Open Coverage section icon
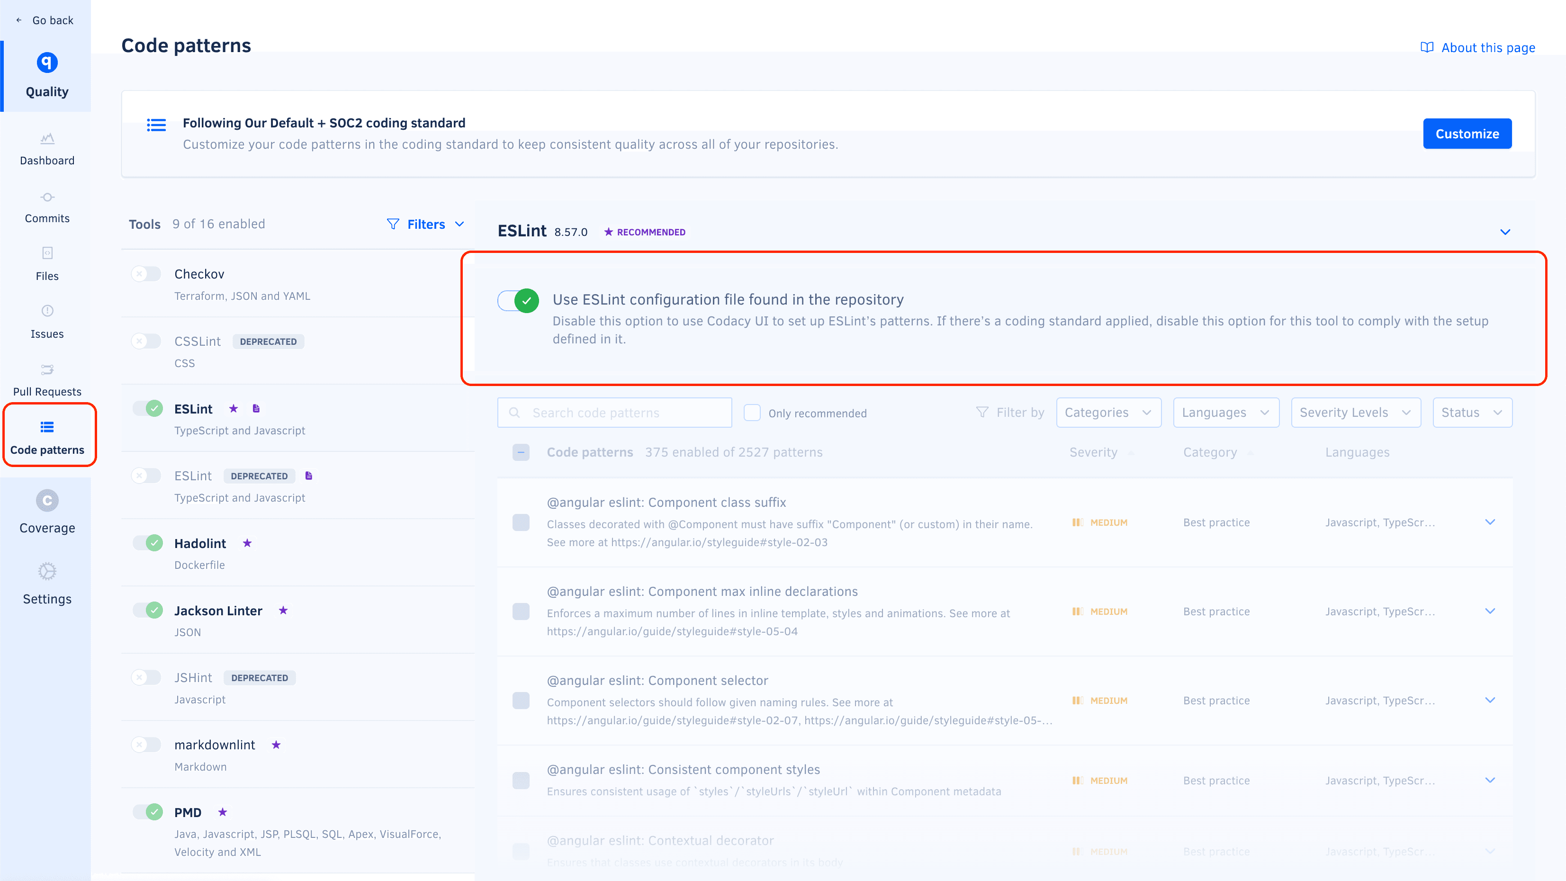This screenshot has height=881, width=1566. tap(47, 500)
